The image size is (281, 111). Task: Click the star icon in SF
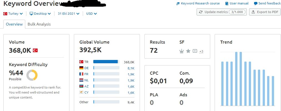(188, 51)
